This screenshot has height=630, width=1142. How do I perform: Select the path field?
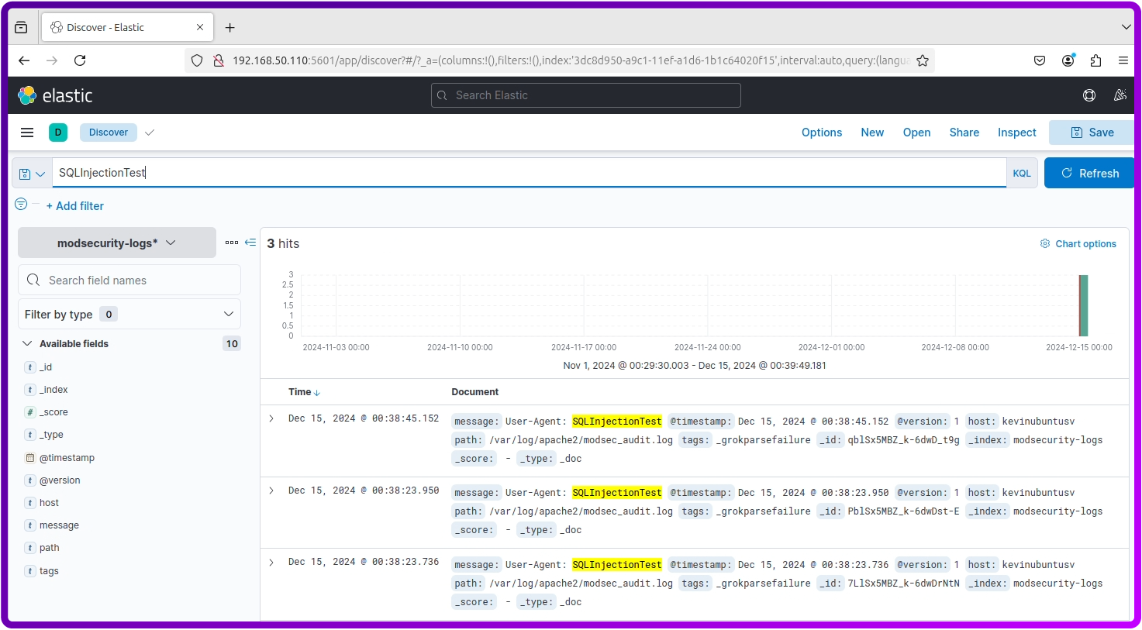click(x=49, y=548)
